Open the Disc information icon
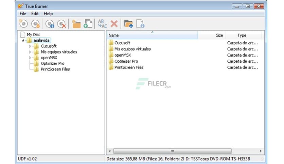284x164 pixels. coord(50,24)
